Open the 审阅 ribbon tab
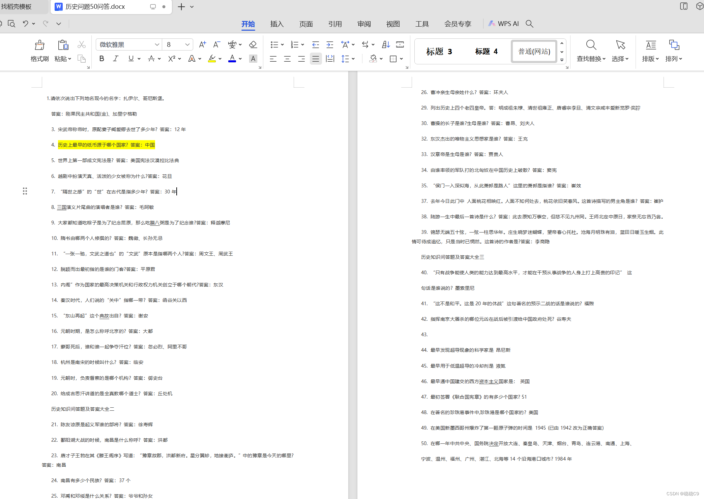704x499 pixels. pyautogui.click(x=364, y=24)
